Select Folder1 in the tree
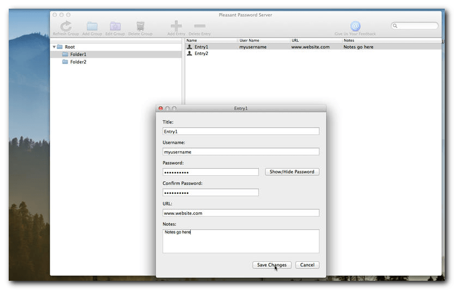Screen dimensions: 454x290 [116, 54]
